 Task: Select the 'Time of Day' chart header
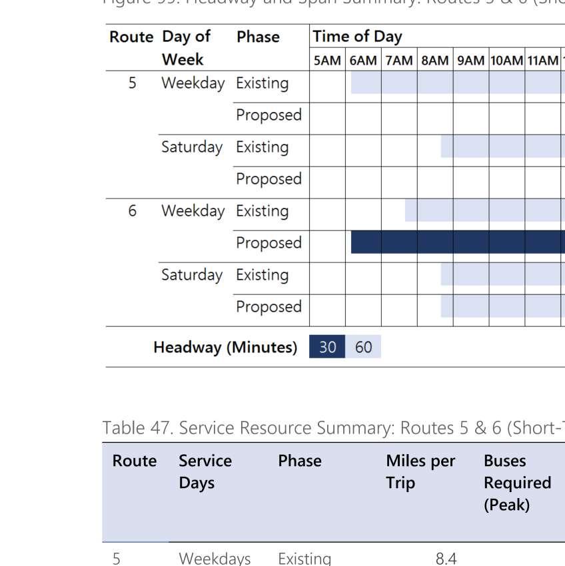click(x=357, y=36)
